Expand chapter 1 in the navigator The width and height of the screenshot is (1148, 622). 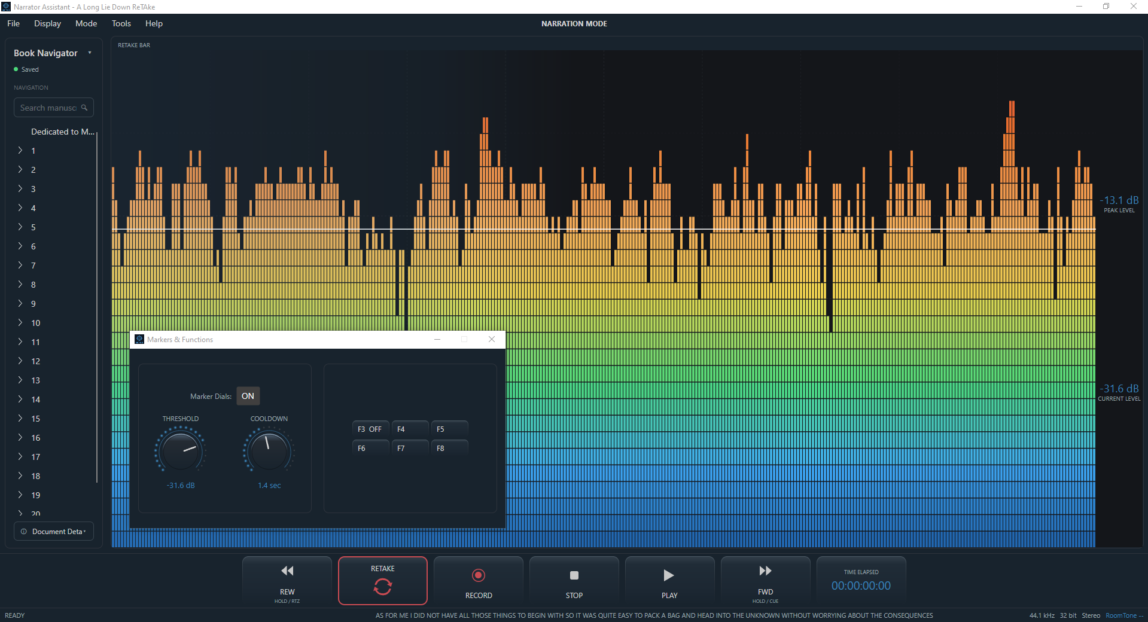tap(20, 150)
